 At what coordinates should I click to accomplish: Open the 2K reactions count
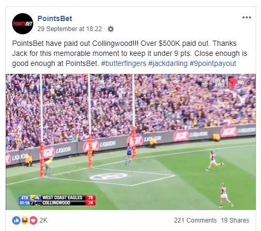(43, 220)
